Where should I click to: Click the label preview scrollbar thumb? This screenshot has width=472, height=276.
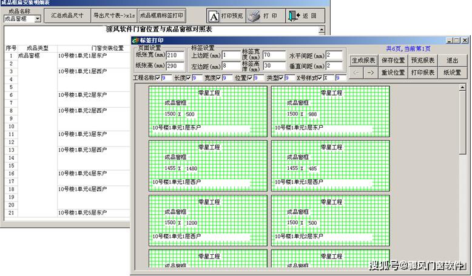click(463, 123)
